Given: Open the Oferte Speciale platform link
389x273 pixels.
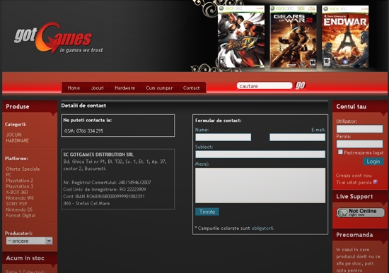Looking at the screenshot, I should click(23, 169).
